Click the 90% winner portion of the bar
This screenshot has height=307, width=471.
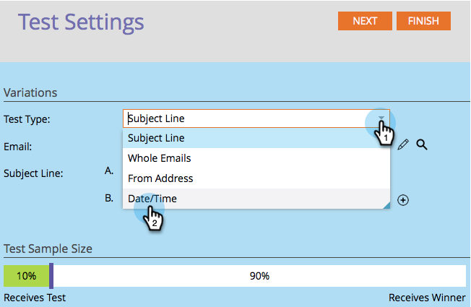(x=260, y=276)
